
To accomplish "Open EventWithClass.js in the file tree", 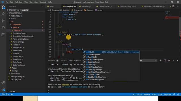I will [20, 33].
